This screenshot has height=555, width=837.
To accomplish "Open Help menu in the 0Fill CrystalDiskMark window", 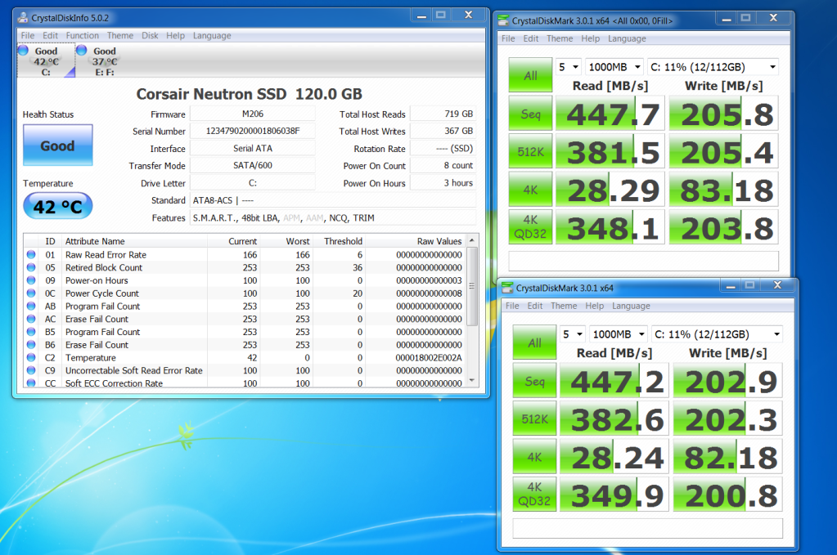I will point(591,39).
